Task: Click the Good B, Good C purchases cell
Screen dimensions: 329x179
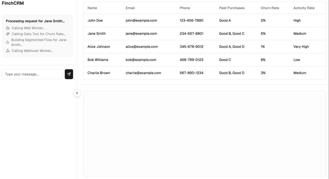Action: [232, 34]
